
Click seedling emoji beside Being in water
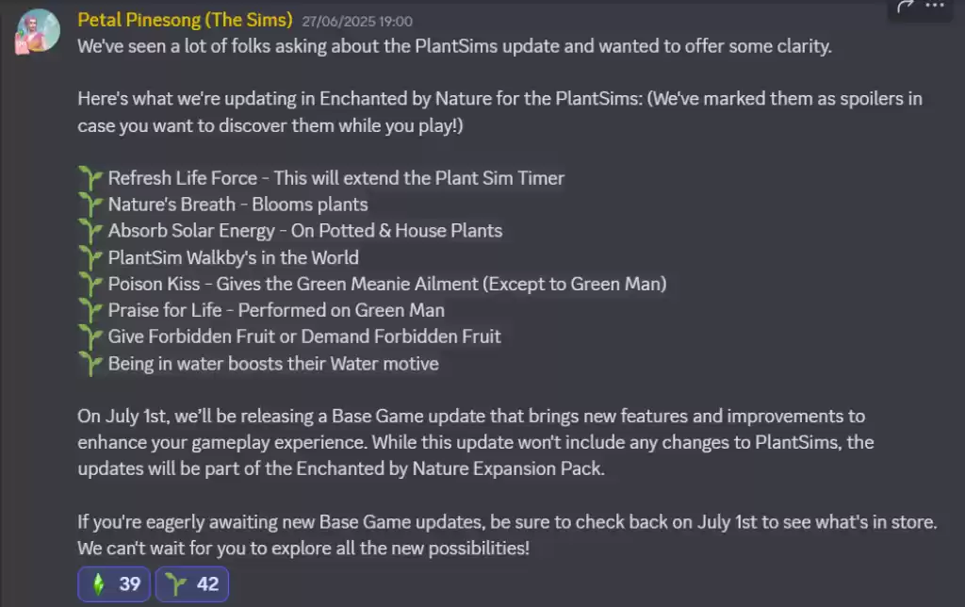click(90, 363)
